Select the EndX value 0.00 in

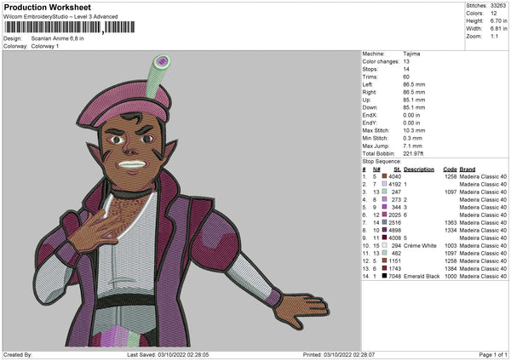pos(411,115)
